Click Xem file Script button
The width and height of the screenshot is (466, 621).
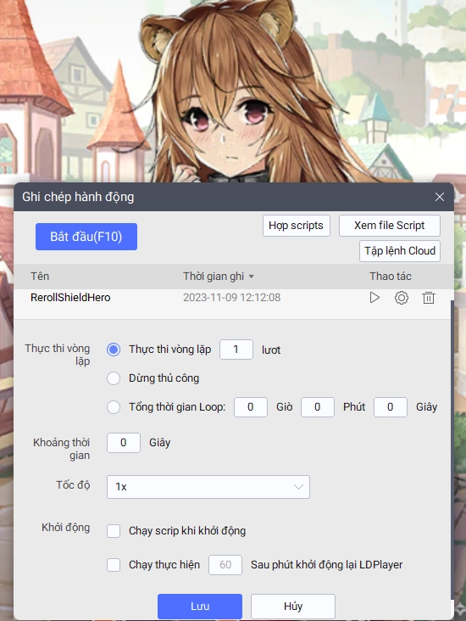click(x=389, y=226)
